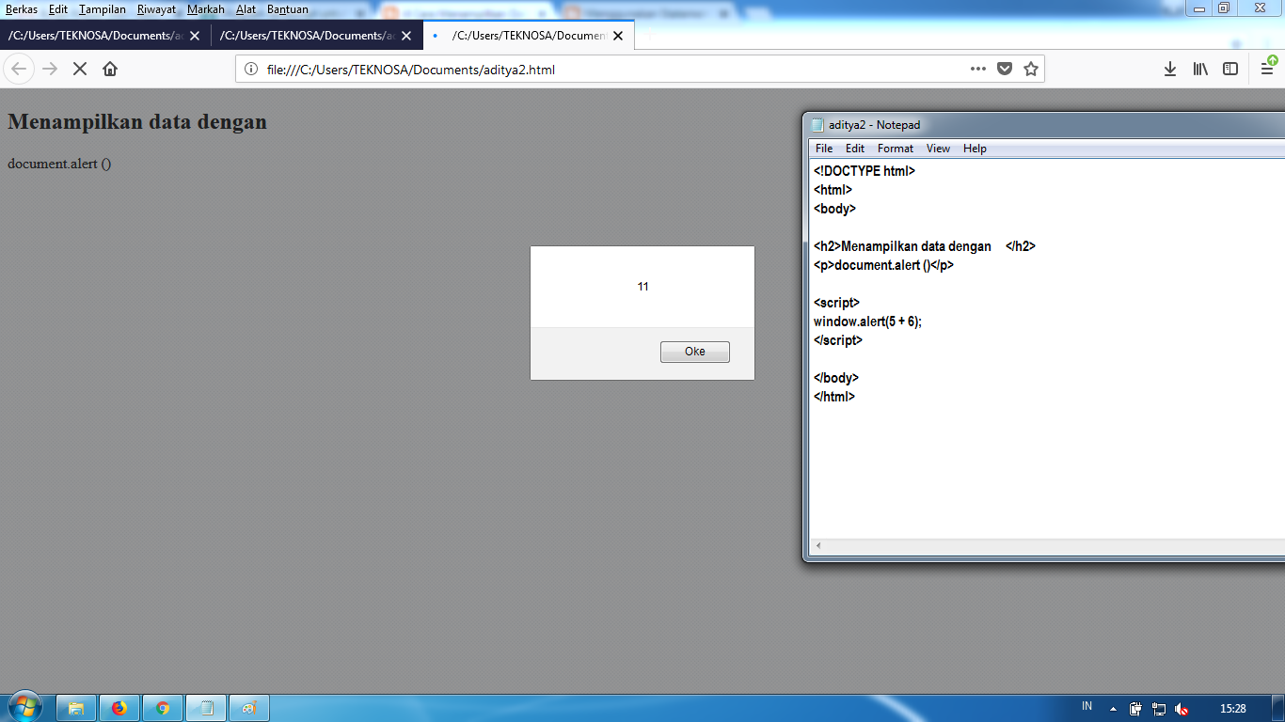
Task: Click the <!DOCTYPE html> line in Notepad
Action: pyautogui.click(x=865, y=171)
